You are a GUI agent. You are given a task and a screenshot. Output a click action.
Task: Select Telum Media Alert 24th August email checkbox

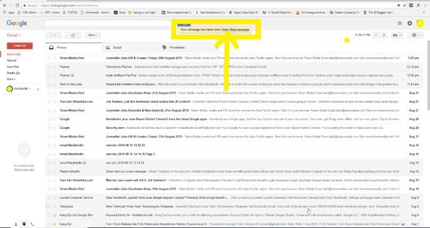(49, 58)
